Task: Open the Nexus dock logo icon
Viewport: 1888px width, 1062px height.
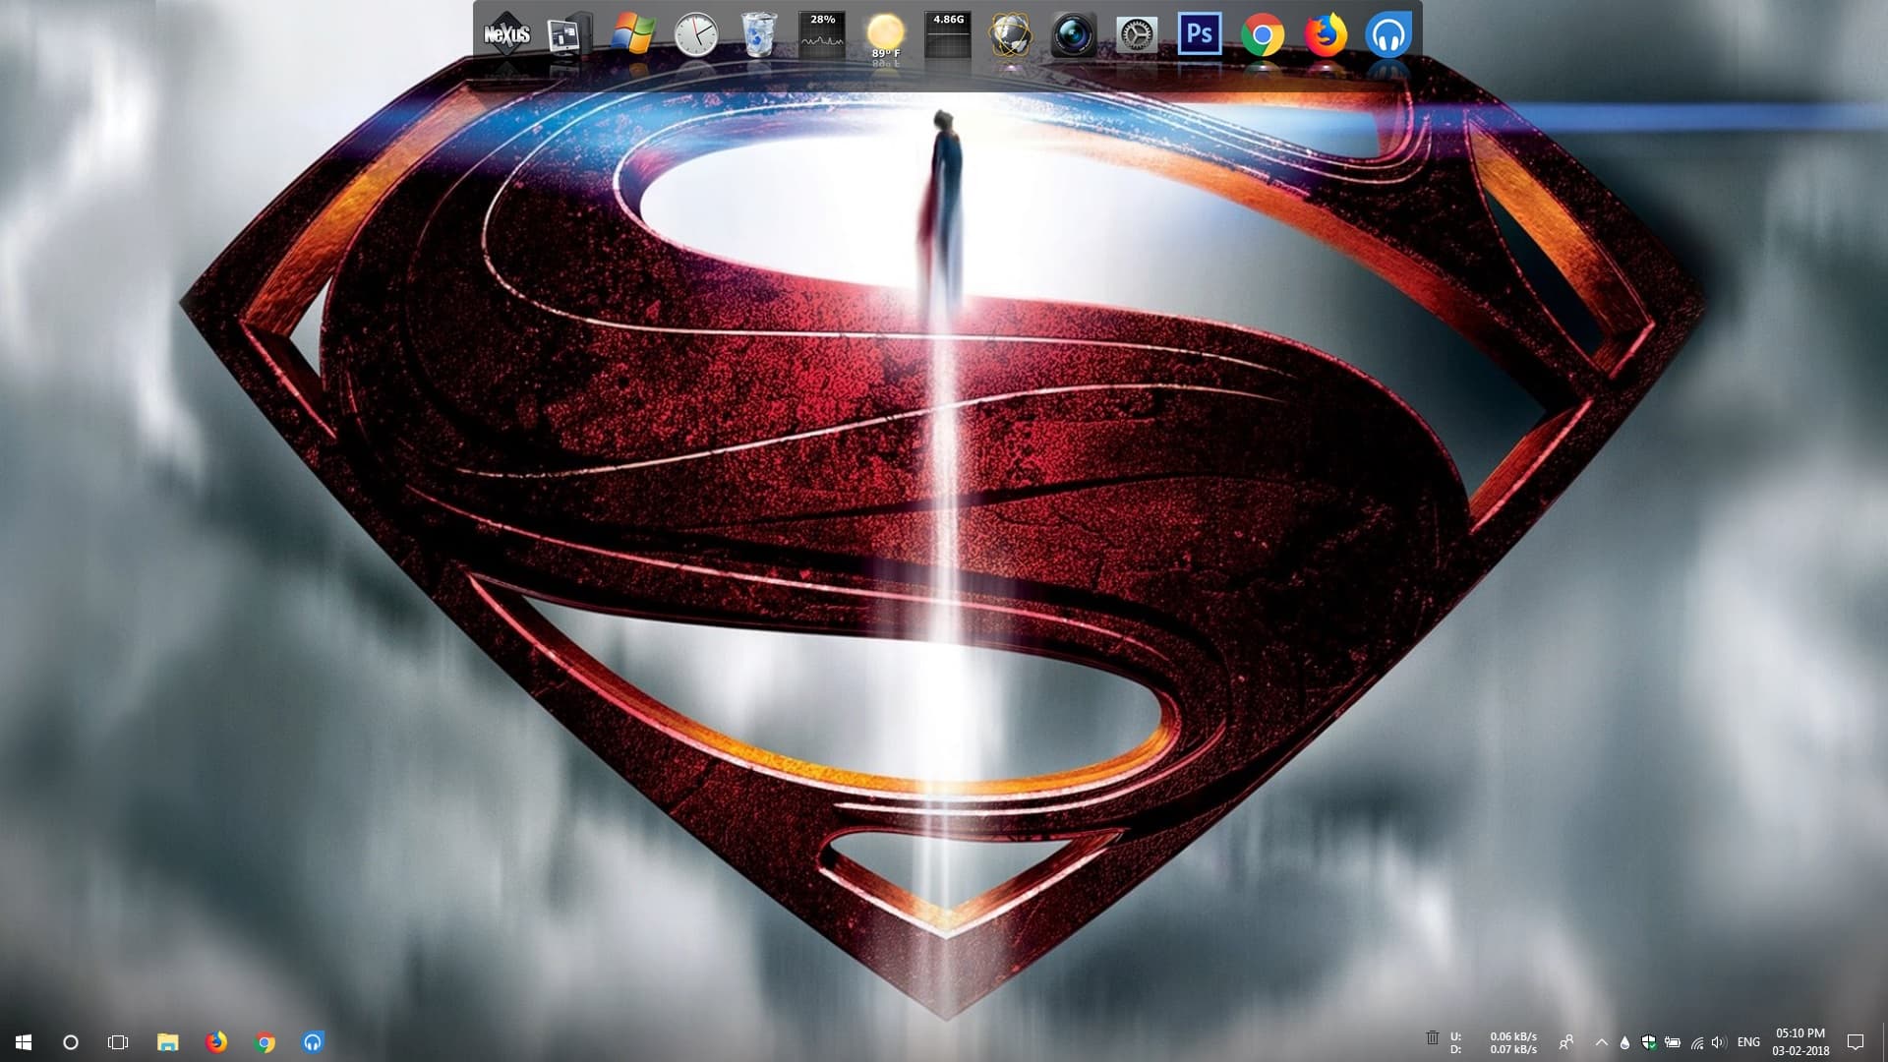Action: [506, 35]
